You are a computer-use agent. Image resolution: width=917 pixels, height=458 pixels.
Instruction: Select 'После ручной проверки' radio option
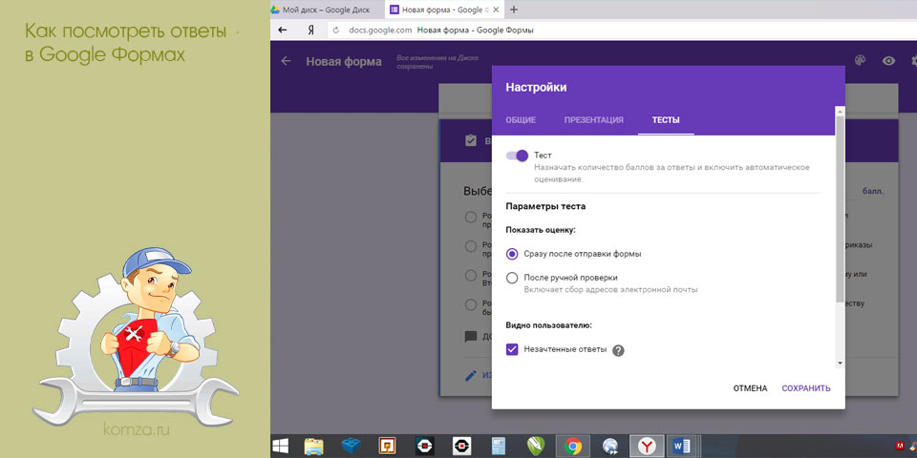tap(512, 278)
